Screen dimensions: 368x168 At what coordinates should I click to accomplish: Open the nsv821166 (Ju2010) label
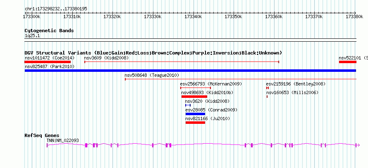click(x=208, y=119)
